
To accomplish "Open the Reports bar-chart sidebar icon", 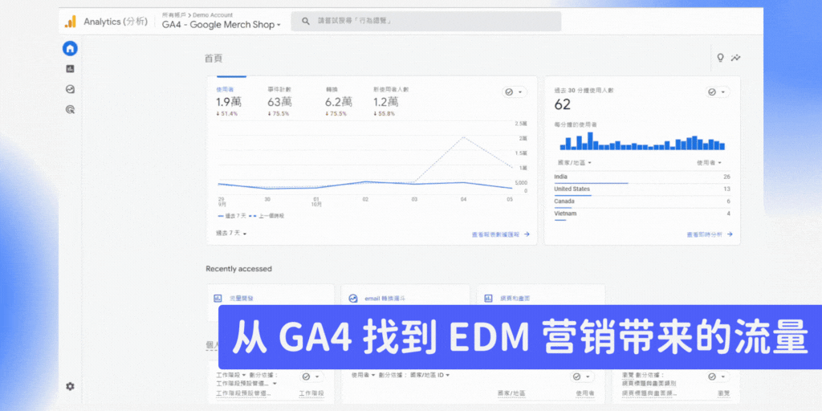I will (70, 69).
